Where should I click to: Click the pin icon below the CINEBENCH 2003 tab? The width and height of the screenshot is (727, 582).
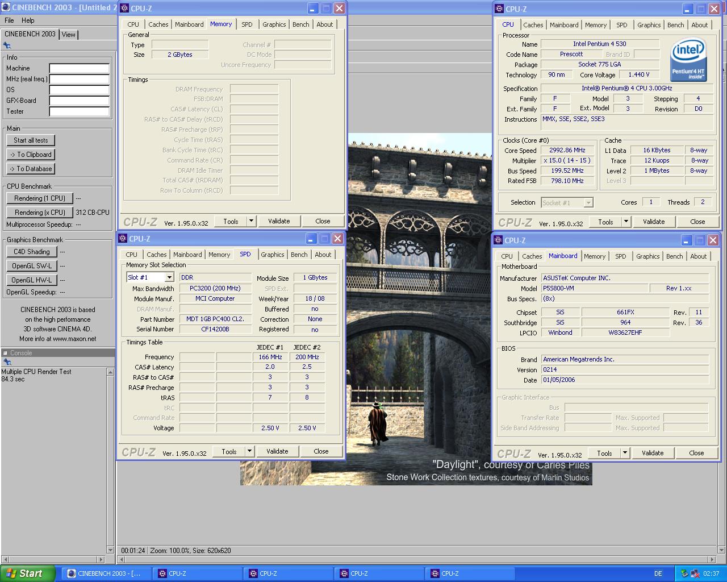click(x=7, y=45)
